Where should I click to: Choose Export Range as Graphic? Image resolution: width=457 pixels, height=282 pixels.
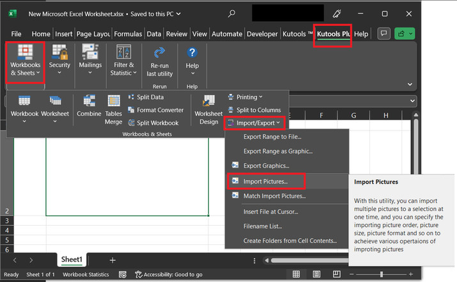(x=287, y=151)
